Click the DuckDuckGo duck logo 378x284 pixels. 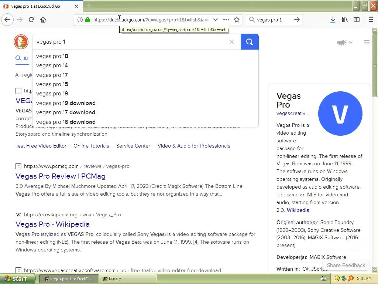21,42
